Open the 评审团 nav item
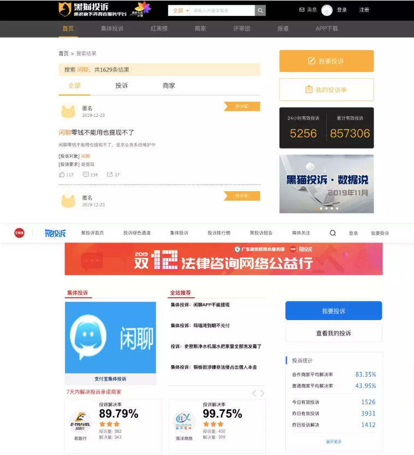Viewport: 414px width, 455px height. pyautogui.click(x=241, y=28)
